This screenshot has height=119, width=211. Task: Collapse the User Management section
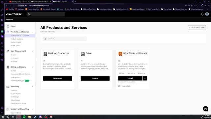[32, 51]
